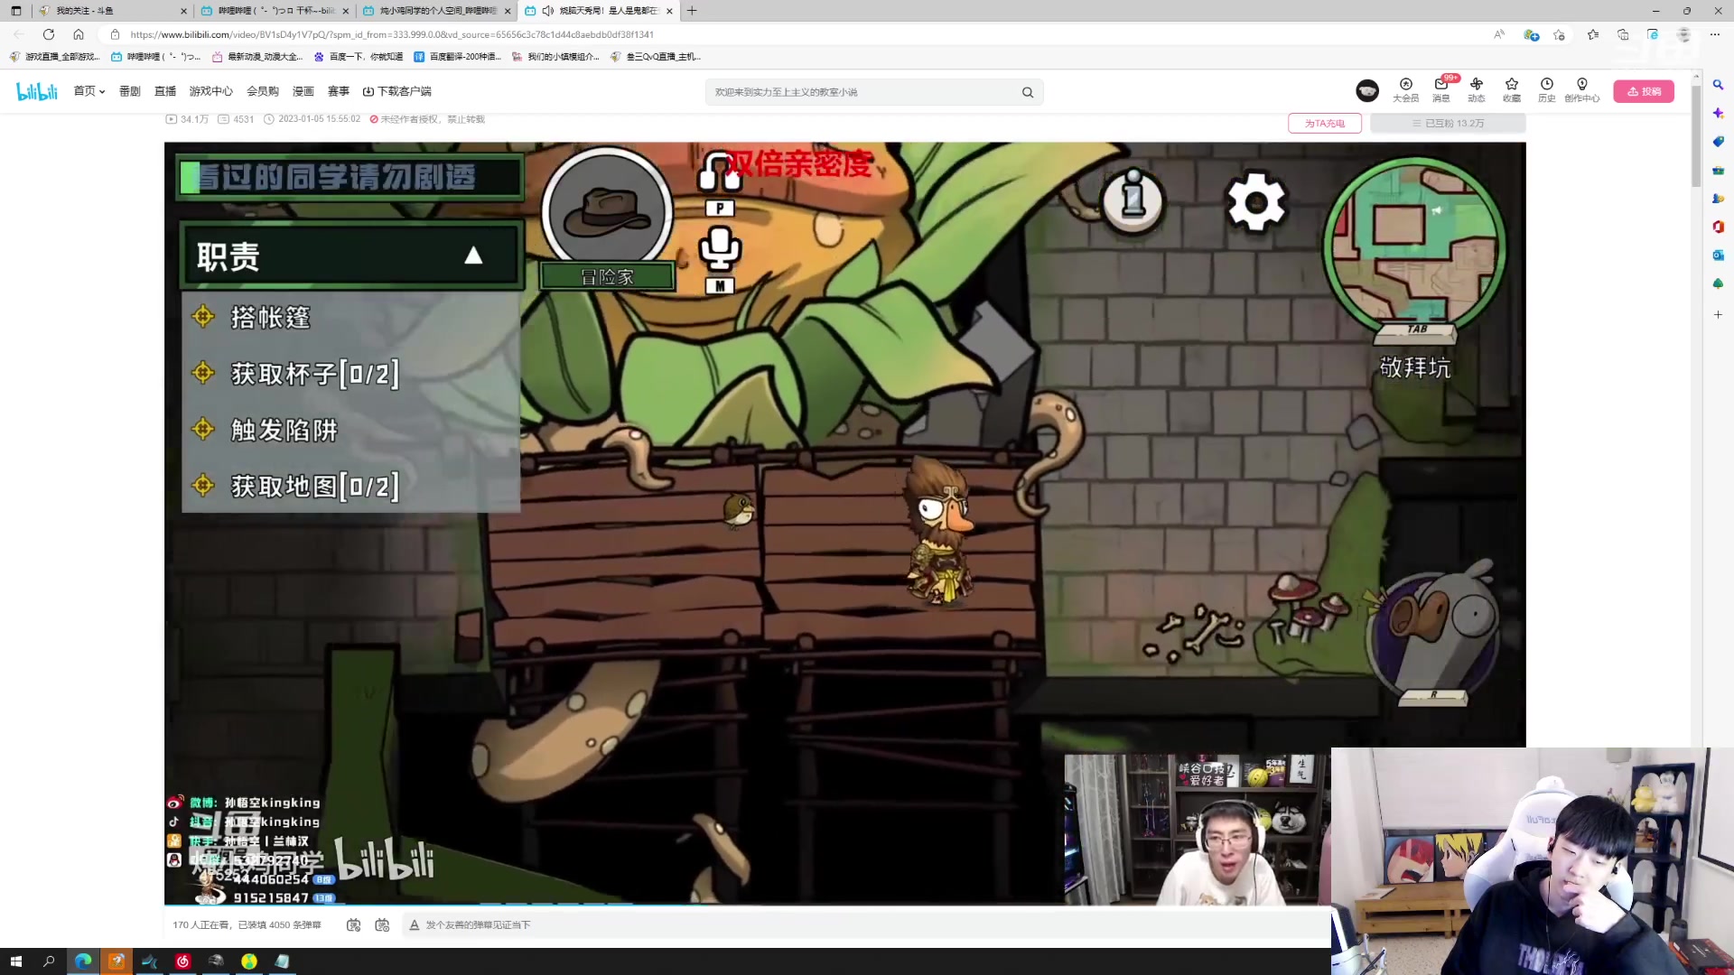1734x975 pixels.
Task: Open 游戏直播_全部游戏 bookmark
Action: point(54,57)
